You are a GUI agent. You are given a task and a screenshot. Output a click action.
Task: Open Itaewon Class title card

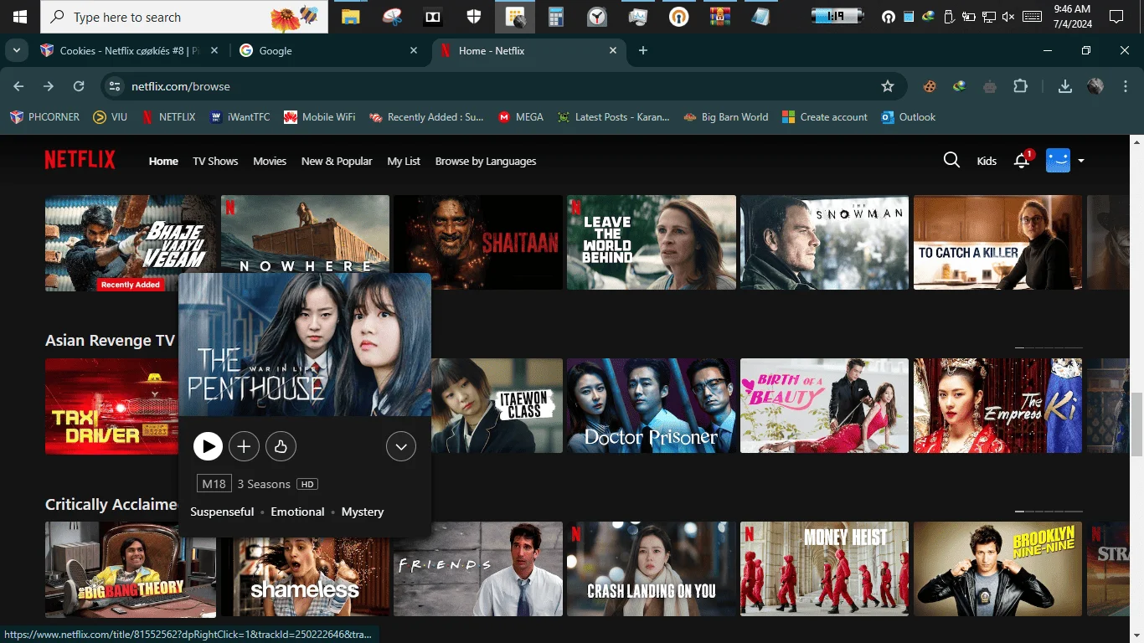point(497,406)
